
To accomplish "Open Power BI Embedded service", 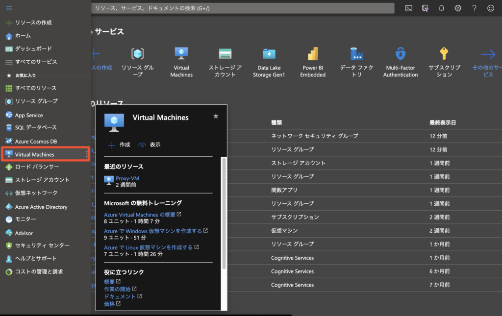I will tap(313, 62).
